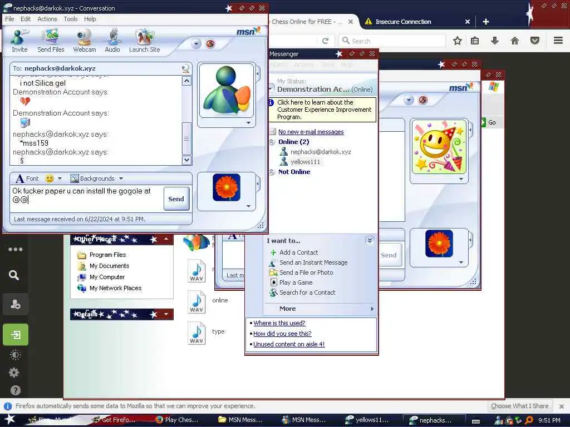Click the chat scrollbar up arrow
This screenshot has width=570, height=427.
(x=186, y=81)
